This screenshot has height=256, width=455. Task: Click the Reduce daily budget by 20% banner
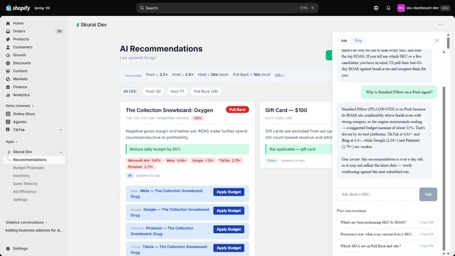(187, 149)
